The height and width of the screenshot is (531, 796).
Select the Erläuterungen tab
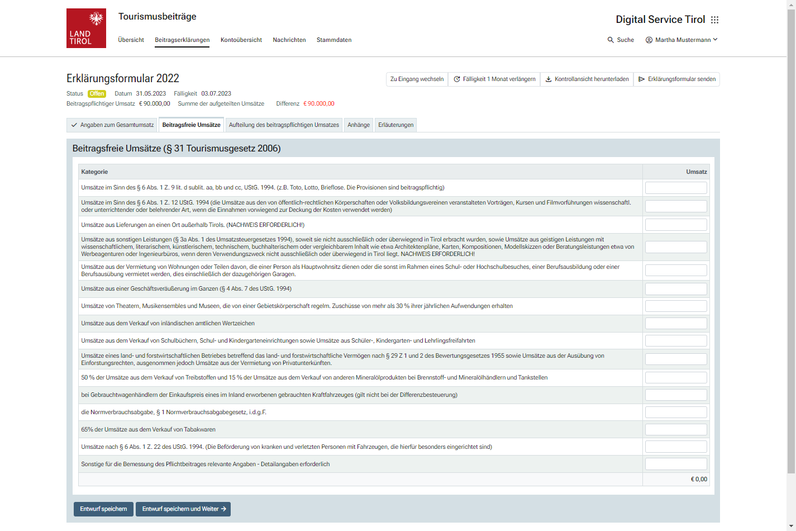point(395,125)
